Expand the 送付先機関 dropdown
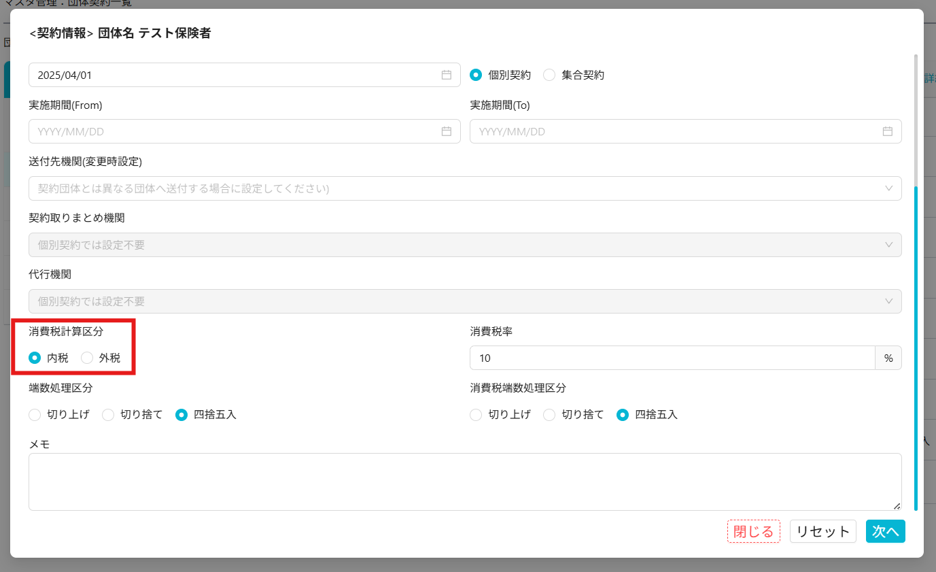The image size is (936, 572). click(888, 188)
